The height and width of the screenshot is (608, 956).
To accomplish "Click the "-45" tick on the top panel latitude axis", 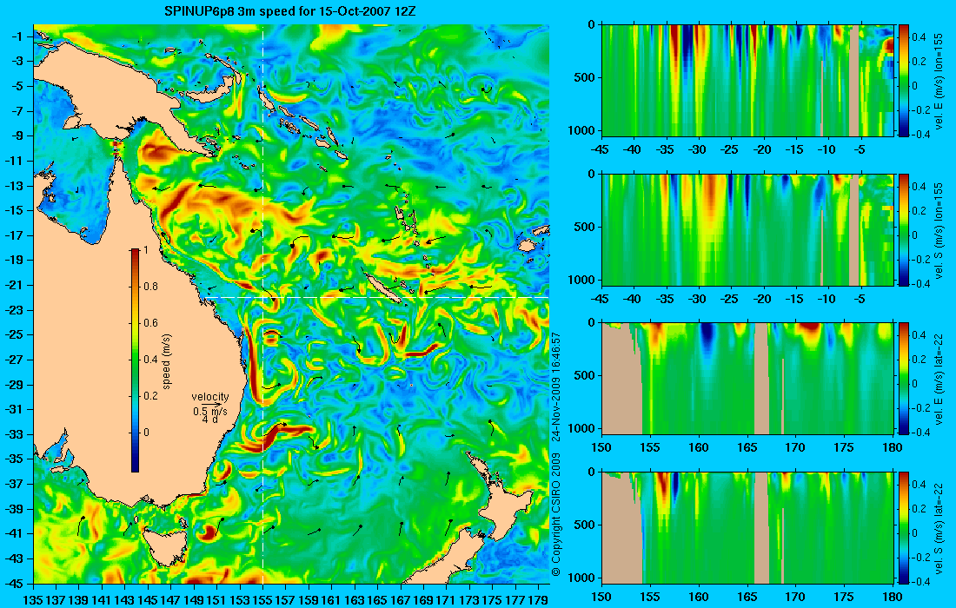I will [x=601, y=149].
